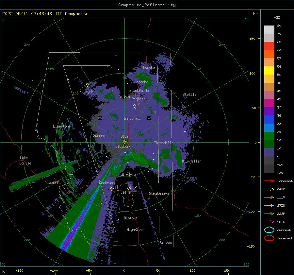The image size is (294, 275).
Task: Click the magenta 39–42 dBZ color band
Action: tap(269, 103)
